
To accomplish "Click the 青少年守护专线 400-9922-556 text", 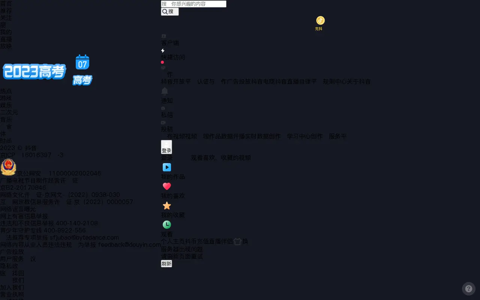I will pyautogui.click(x=43, y=231).
